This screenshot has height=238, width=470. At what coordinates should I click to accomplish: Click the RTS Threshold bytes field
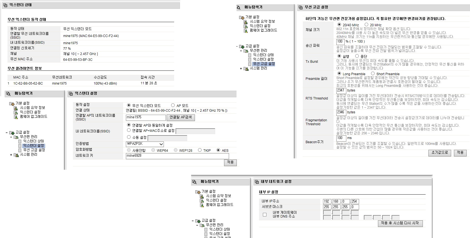click(x=341, y=90)
